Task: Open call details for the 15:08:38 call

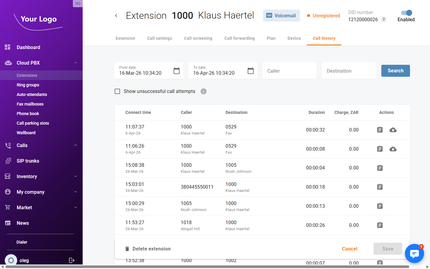Action: 380,168
